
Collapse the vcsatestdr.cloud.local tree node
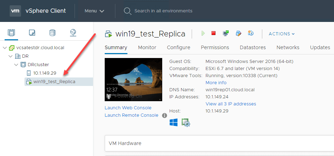[5, 48]
